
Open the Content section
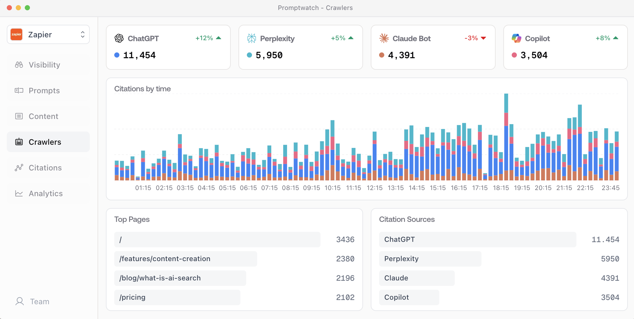point(43,116)
